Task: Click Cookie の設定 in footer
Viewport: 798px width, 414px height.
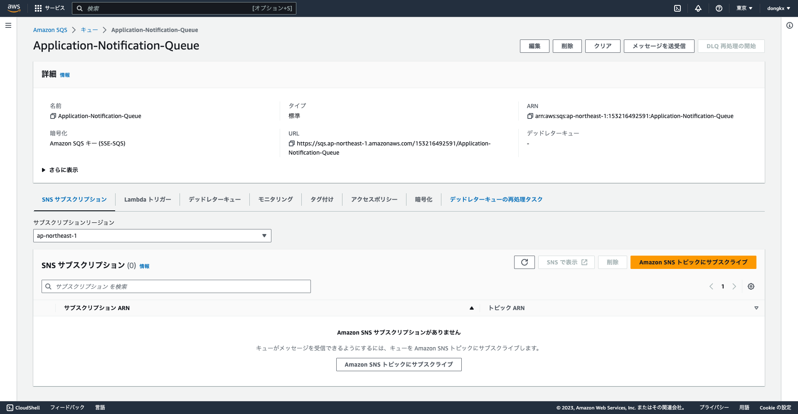Action: pos(776,408)
